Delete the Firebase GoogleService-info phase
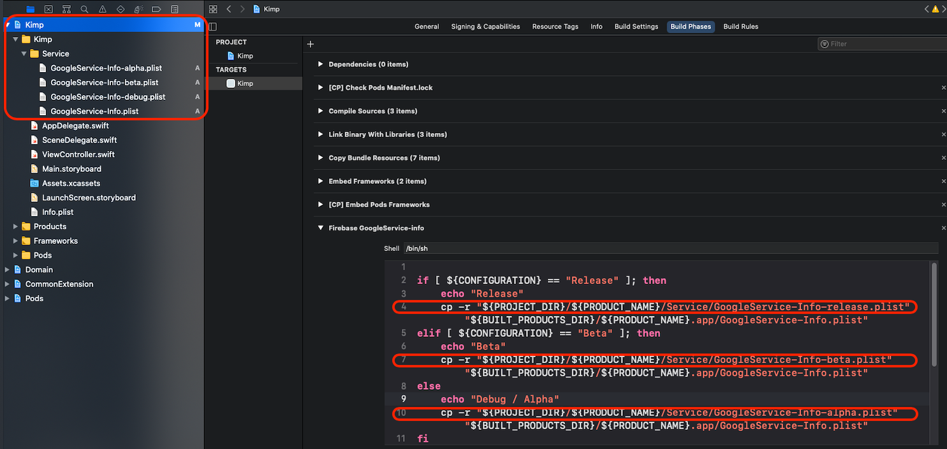Viewport: 947px width, 449px height. tap(944, 228)
